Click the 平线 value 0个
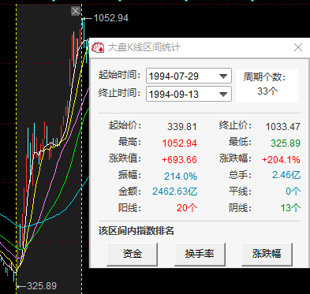This screenshot has width=310, height=294. [x=293, y=192]
